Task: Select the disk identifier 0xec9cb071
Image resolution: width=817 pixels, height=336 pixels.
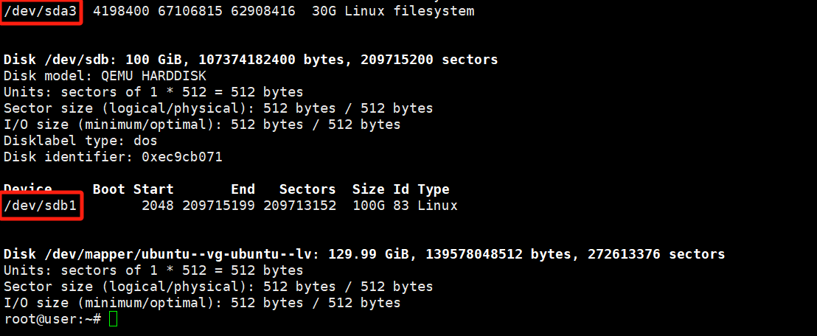Action: 181,157
